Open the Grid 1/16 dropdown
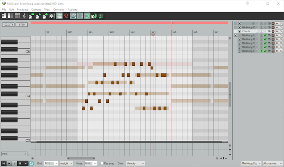 coord(51,163)
